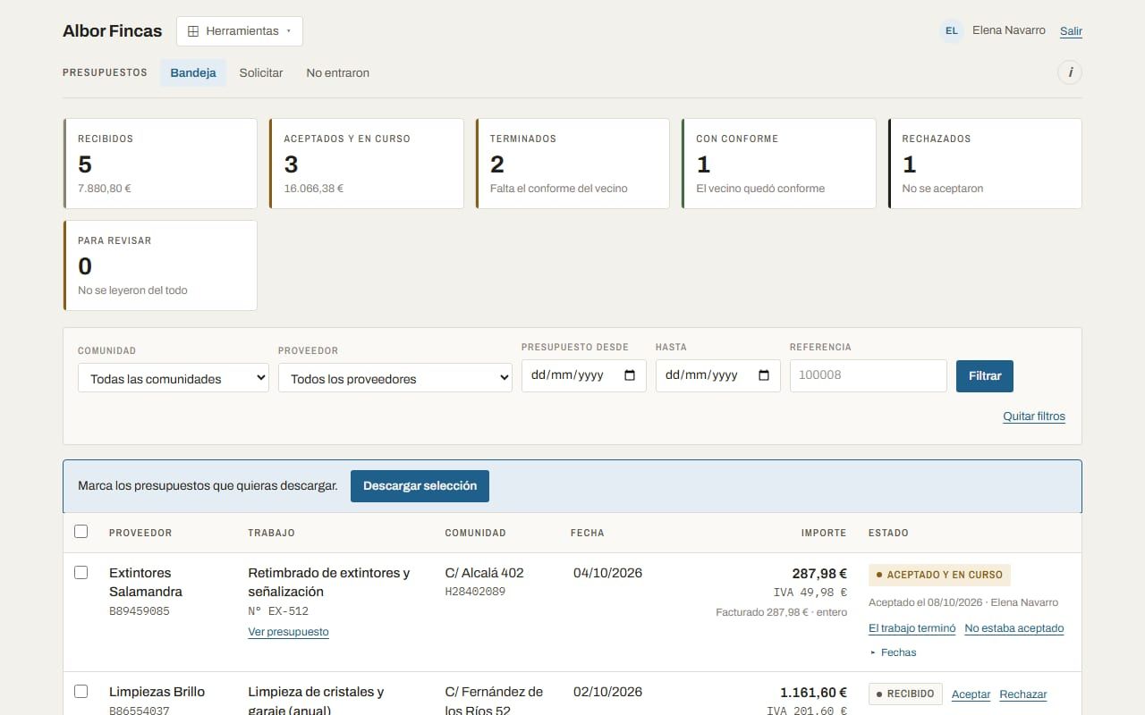
Task: Check the Limpiezas Brillo row checkbox
Action: (81, 692)
